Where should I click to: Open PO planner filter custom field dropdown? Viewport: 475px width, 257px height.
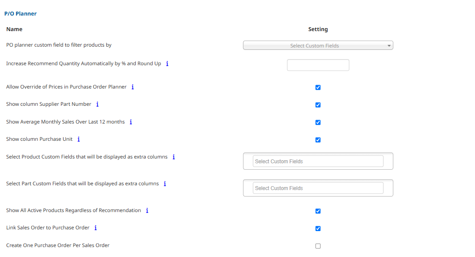(318, 45)
